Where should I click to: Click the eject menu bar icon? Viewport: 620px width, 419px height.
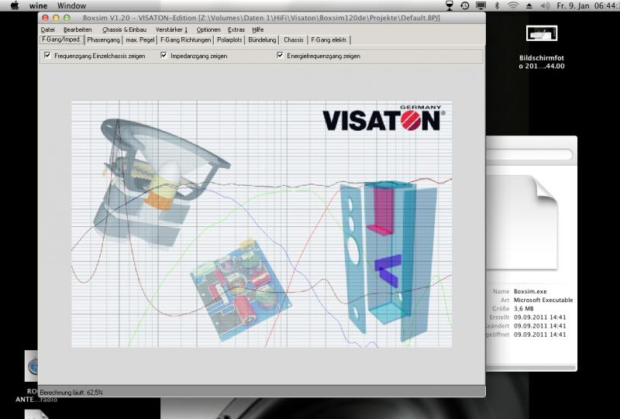tap(529, 6)
